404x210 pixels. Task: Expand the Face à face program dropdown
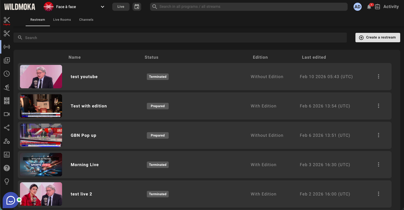tap(102, 7)
